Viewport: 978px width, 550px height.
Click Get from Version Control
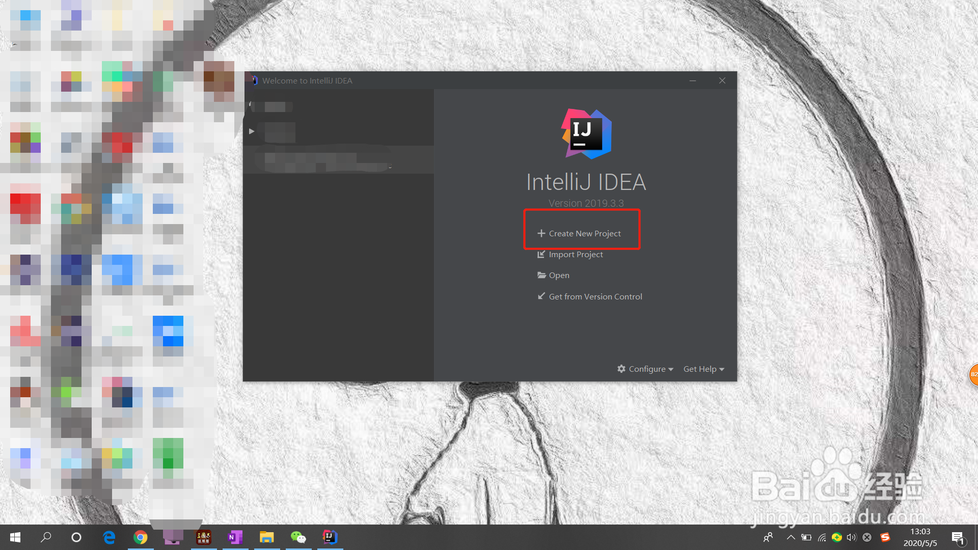pyautogui.click(x=590, y=296)
